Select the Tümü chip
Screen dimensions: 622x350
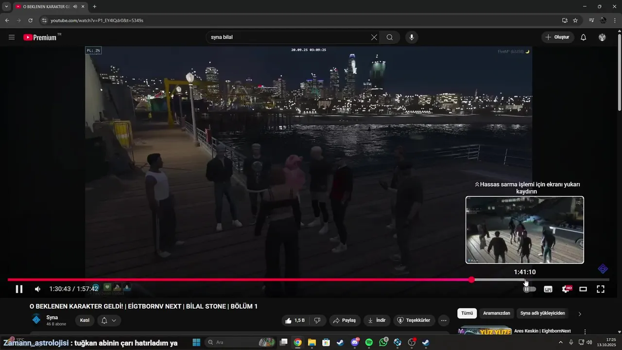(467, 314)
